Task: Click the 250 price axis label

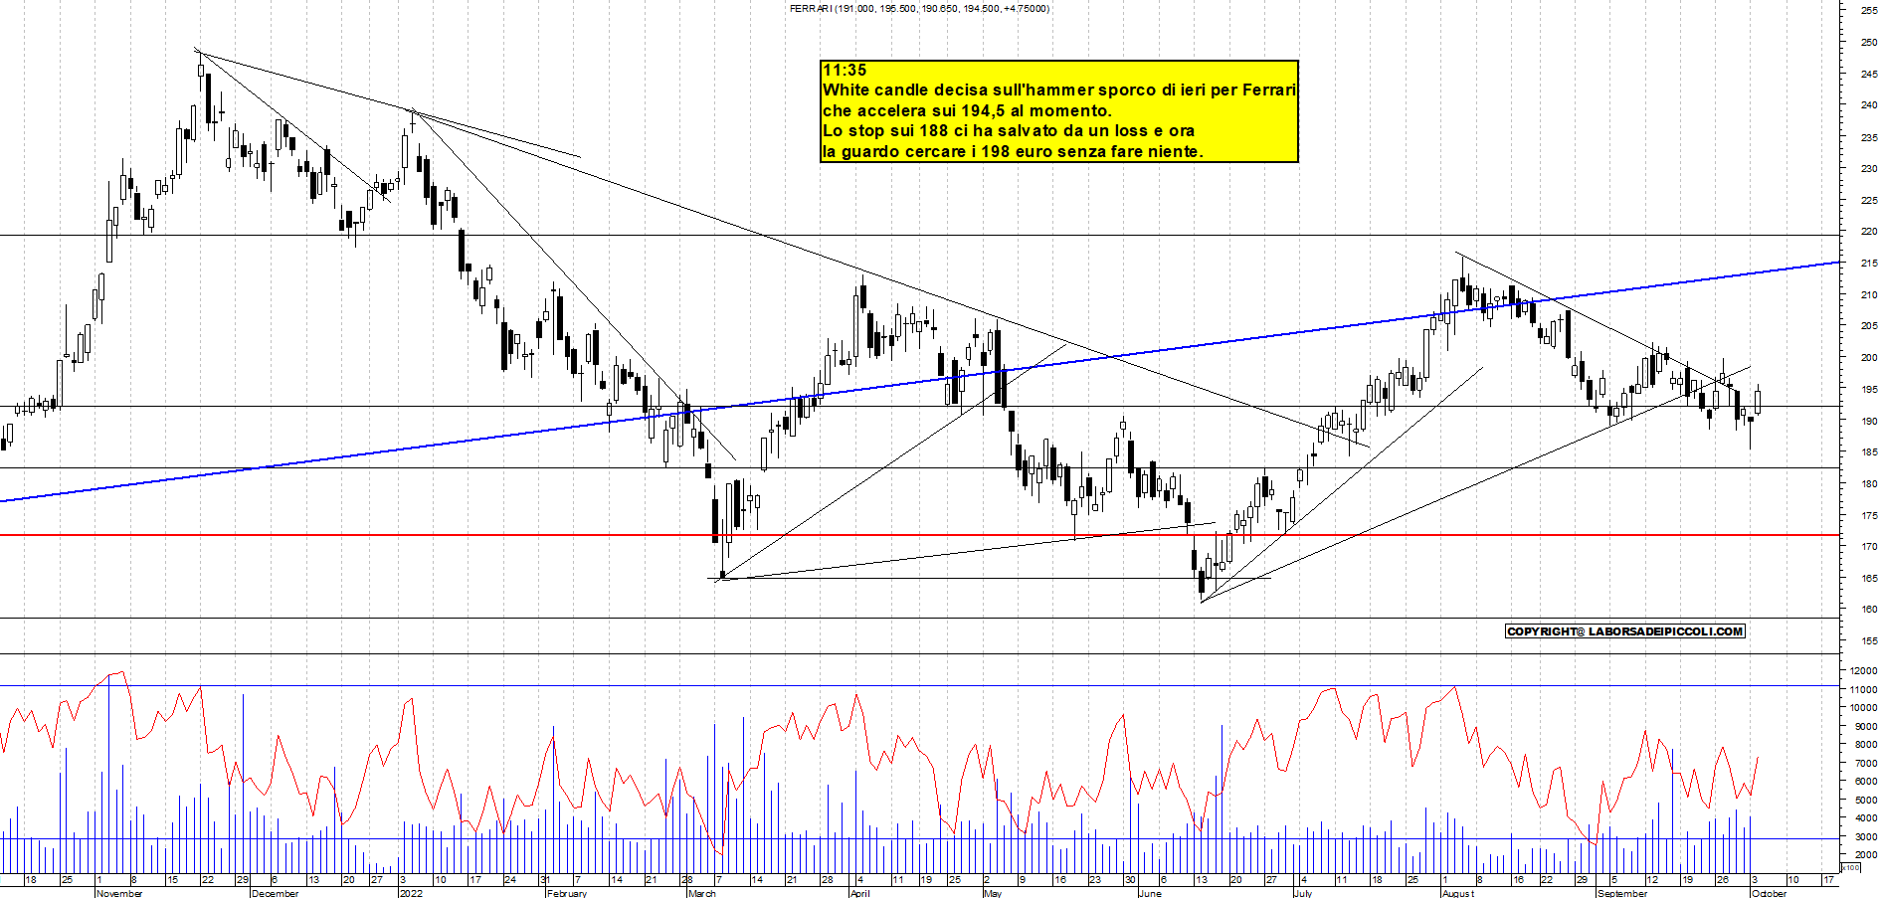Action: 1869,42
